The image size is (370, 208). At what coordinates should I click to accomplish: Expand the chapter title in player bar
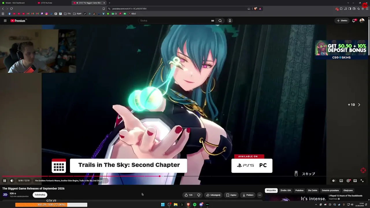coord(70,181)
